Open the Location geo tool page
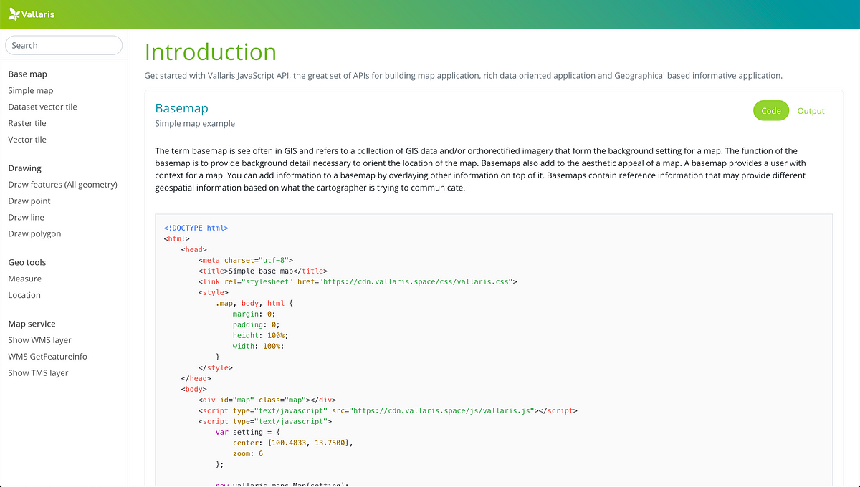Screen dimensions: 860x487 [x=24, y=295]
